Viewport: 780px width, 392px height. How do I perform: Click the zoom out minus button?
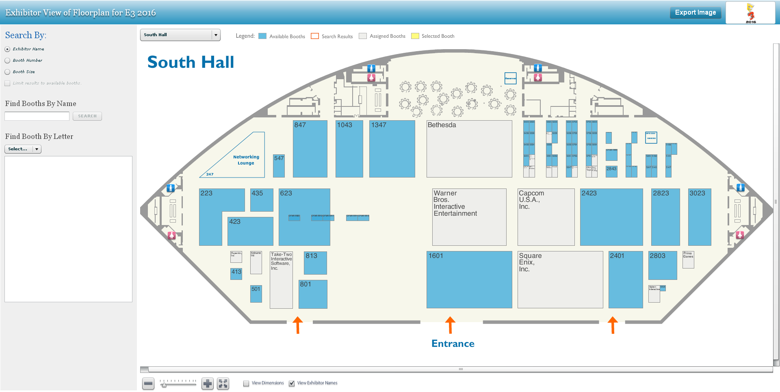click(148, 383)
